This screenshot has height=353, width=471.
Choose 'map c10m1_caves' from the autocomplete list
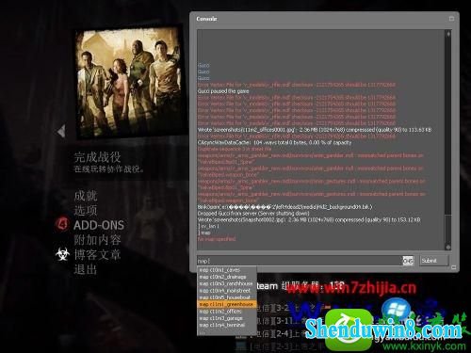[227, 270]
